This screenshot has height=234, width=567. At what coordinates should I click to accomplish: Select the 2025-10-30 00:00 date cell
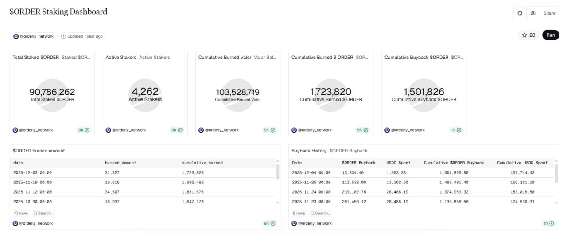pyautogui.click(x=32, y=202)
